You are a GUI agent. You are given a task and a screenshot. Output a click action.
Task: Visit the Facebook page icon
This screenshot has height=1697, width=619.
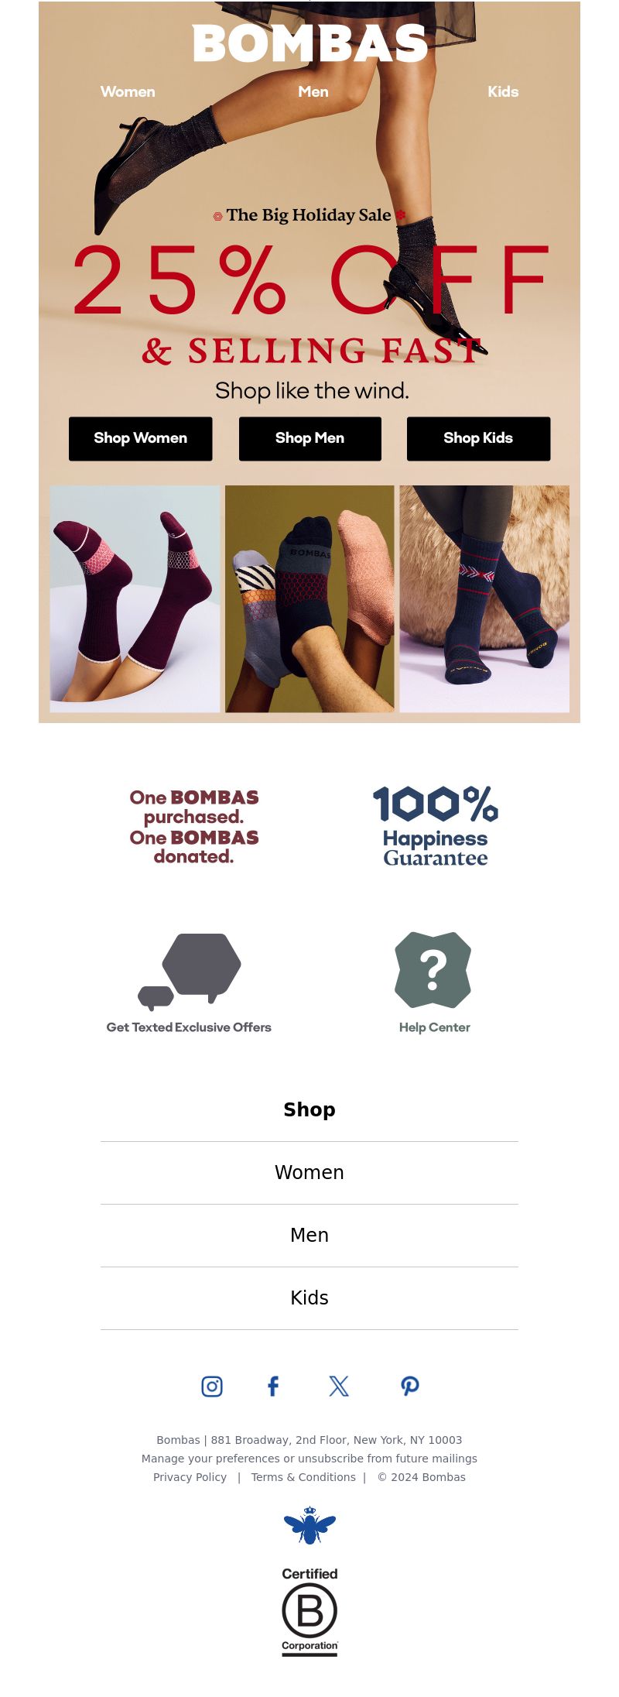(x=273, y=1386)
